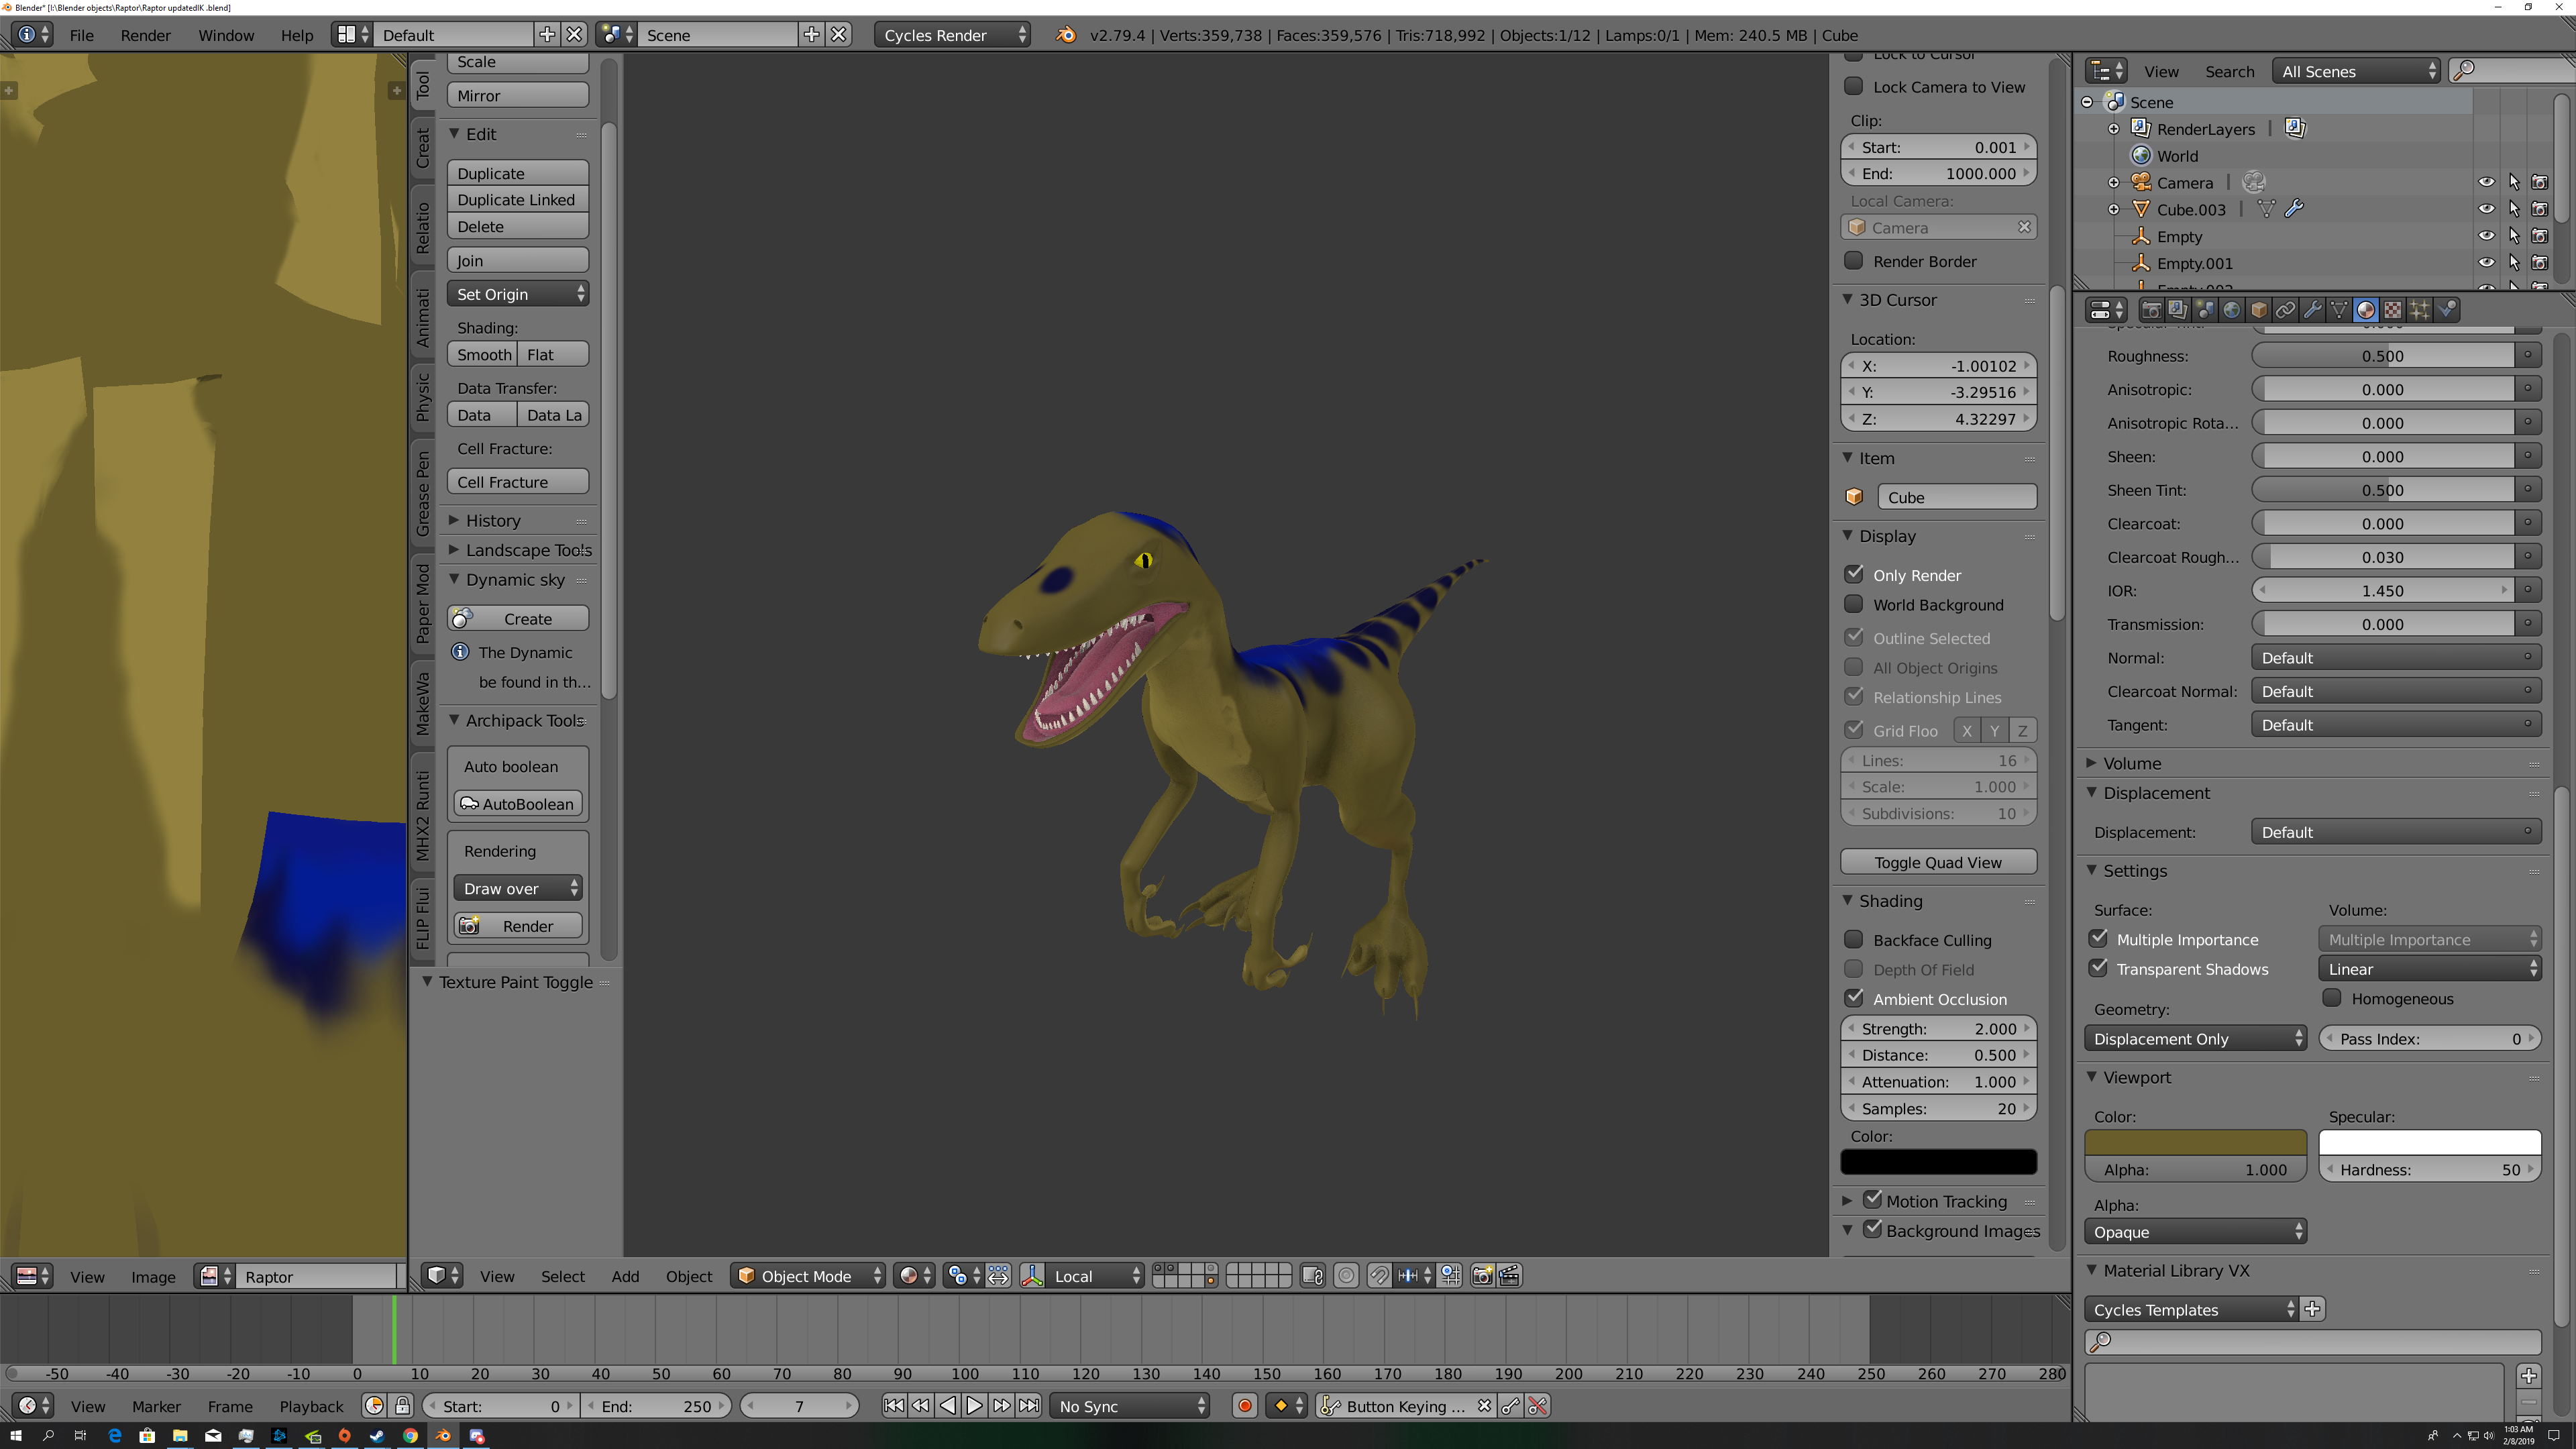Open the Render menu
Image resolution: width=2576 pixels, height=1449 pixels.
[x=145, y=35]
